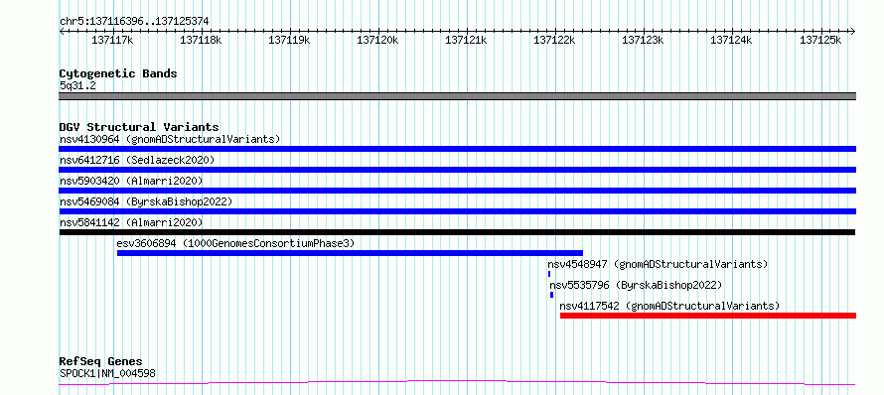The height and width of the screenshot is (395, 884).
Task: Click the 137121k ruler position
Action: coord(467,40)
